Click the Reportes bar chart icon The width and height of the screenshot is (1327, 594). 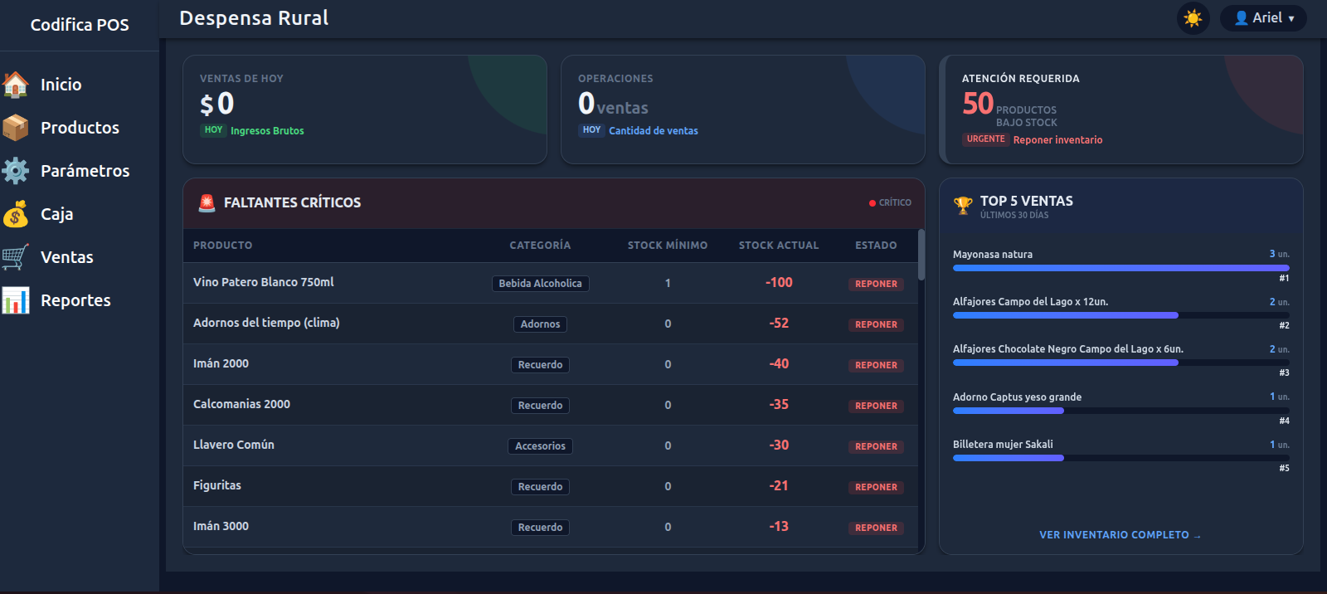[16, 300]
